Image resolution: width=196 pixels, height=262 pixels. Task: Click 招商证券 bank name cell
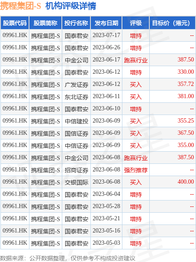coord(77,170)
